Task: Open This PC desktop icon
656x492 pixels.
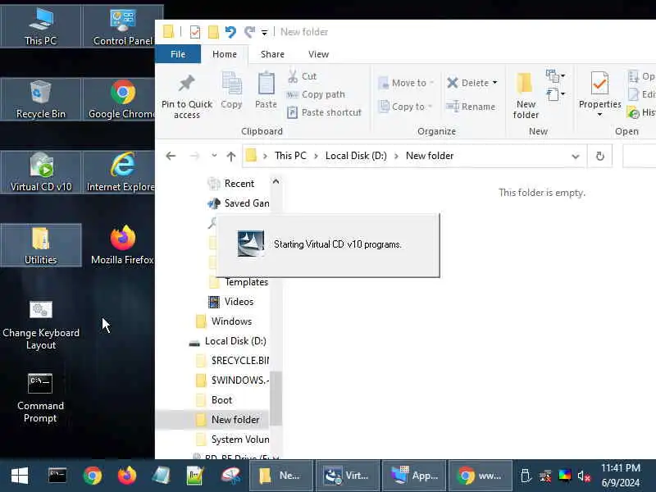Action: click(x=40, y=26)
